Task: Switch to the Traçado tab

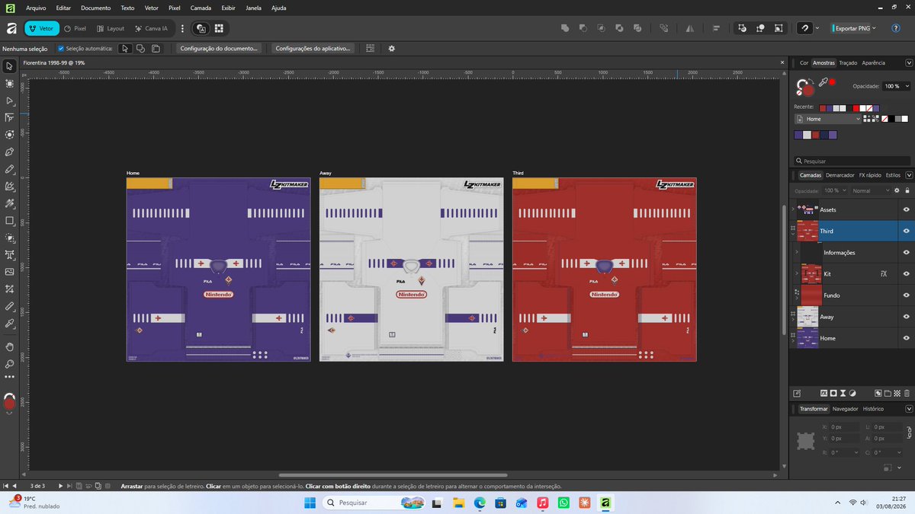Action: [847, 62]
